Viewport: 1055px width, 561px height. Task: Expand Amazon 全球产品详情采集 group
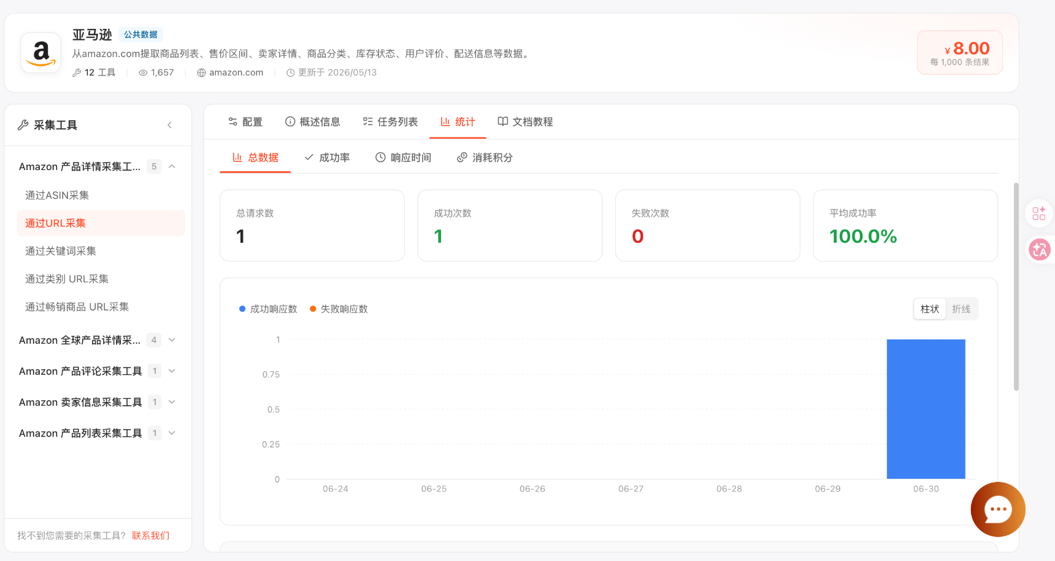[172, 340]
